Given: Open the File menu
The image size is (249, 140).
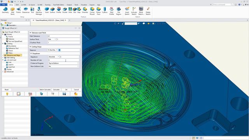Looking at the screenshot, I should pyautogui.click(x=4, y=5).
